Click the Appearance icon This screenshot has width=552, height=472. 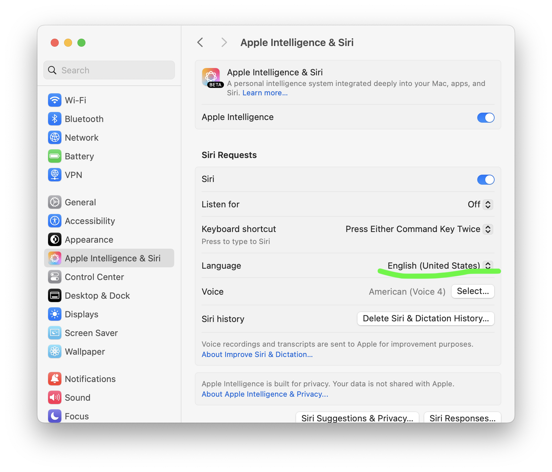[x=55, y=239]
